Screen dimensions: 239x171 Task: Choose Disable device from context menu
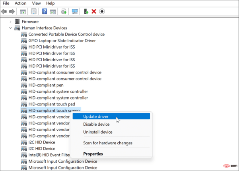[111, 124]
